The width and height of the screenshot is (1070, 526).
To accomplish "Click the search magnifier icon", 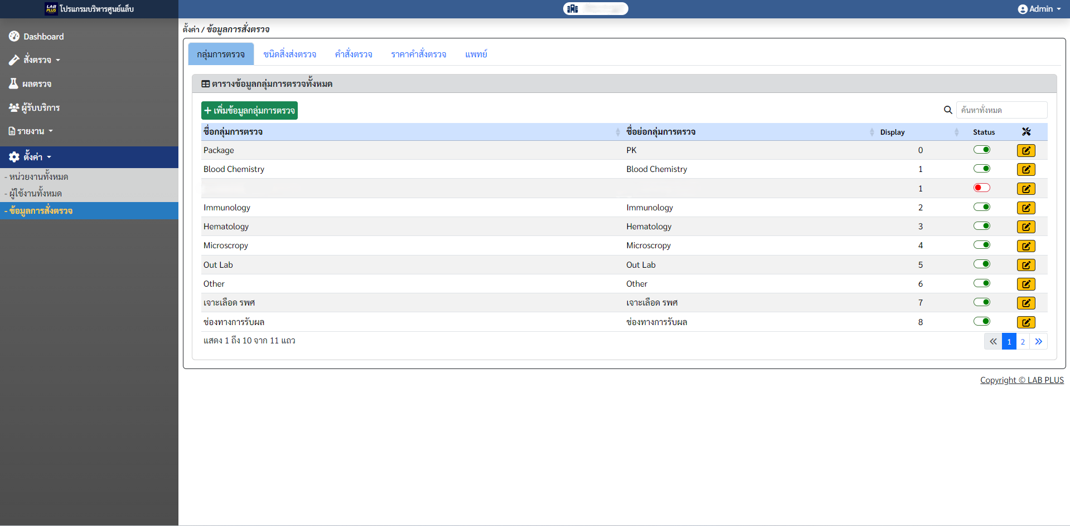I will pyautogui.click(x=947, y=110).
